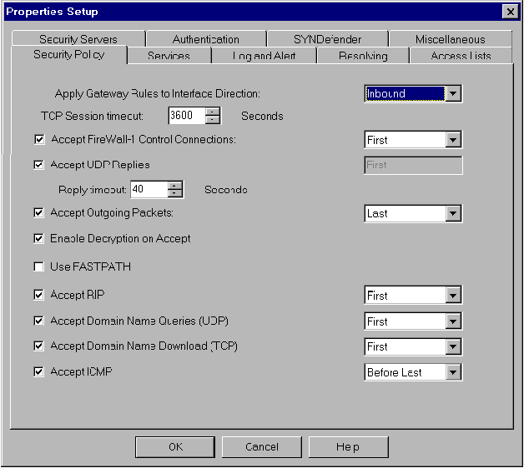Increase the TCP Session timeout spinner

(x=213, y=112)
